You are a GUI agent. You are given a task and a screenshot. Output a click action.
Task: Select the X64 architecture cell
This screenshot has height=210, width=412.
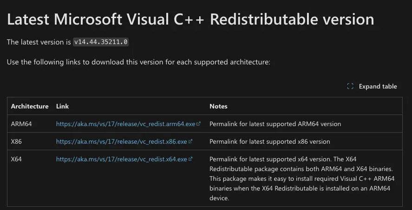[16, 159]
